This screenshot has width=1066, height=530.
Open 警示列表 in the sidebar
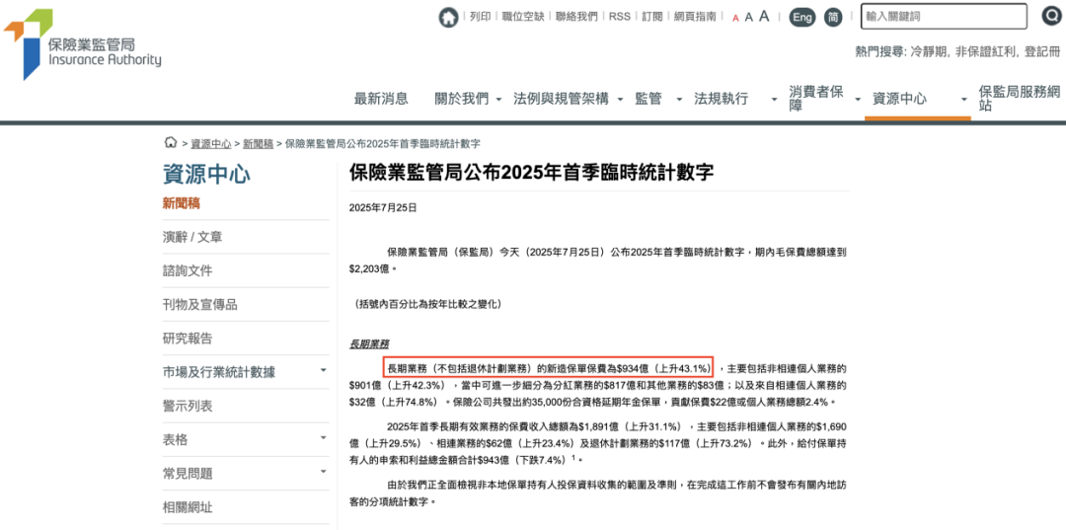[188, 406]
